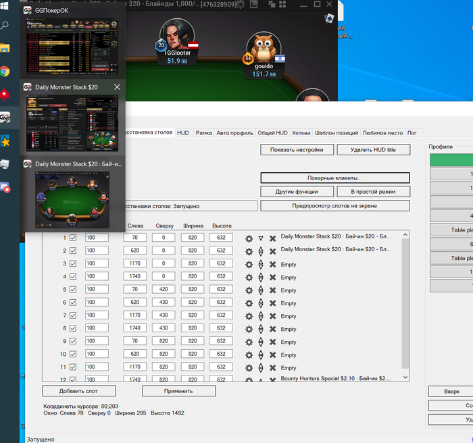Viewport: 473px width, 443px height.
Task: Select GGПокерОК window thumbnail preview
Action: coord(72,46)
